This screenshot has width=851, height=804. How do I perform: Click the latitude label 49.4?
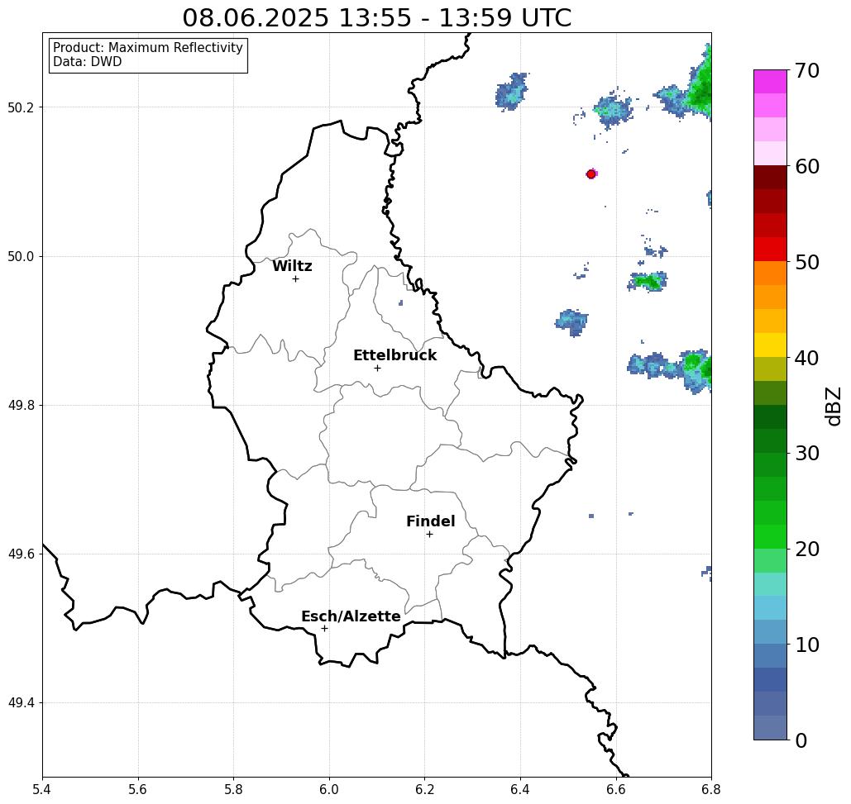tap(21, 703)
